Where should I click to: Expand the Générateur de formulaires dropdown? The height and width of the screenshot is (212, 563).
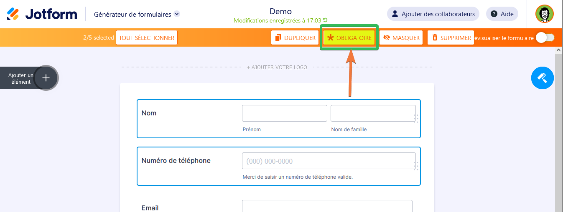[177, 14]
